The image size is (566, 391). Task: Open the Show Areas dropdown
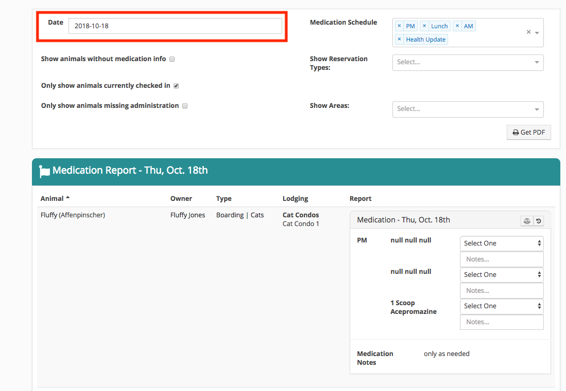click(x=467, y=109)
